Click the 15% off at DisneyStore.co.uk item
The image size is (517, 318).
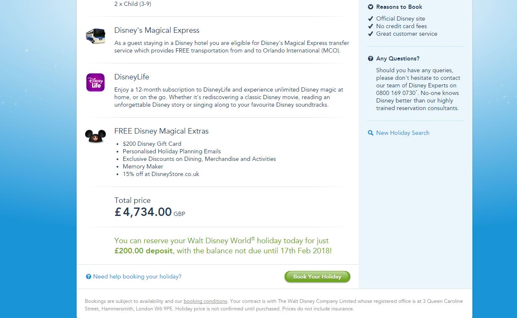[161, 174]
